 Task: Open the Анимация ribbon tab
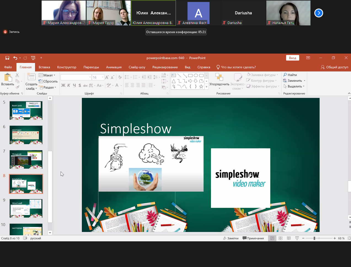[x=114, y=67]
